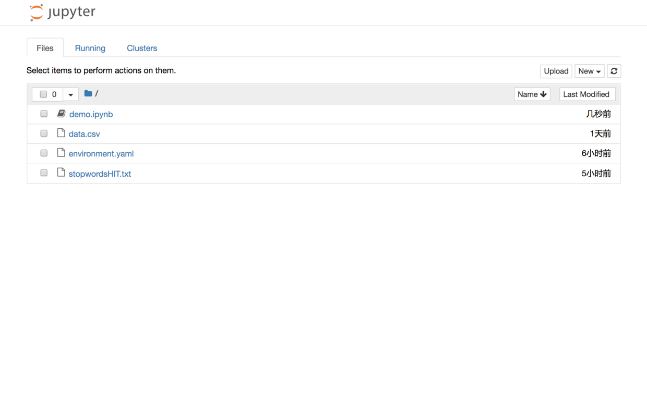Select the data.csv checkbox

[44, 133]
